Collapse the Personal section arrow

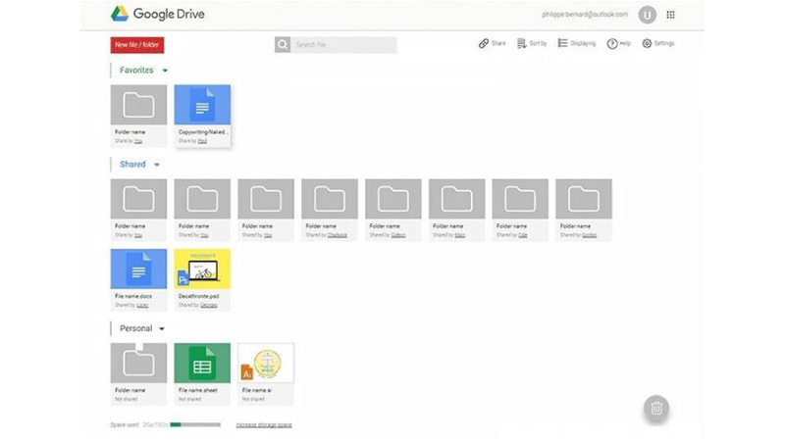click(162, 328)
